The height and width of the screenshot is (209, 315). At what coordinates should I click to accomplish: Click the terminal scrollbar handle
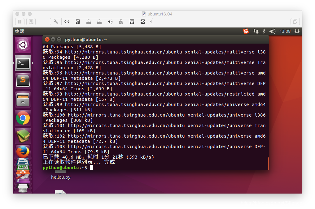(269, 164)
